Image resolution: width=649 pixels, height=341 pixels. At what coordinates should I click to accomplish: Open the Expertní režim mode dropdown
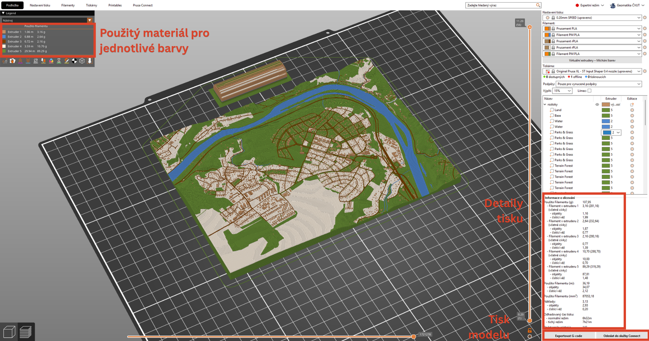[590, 5]
